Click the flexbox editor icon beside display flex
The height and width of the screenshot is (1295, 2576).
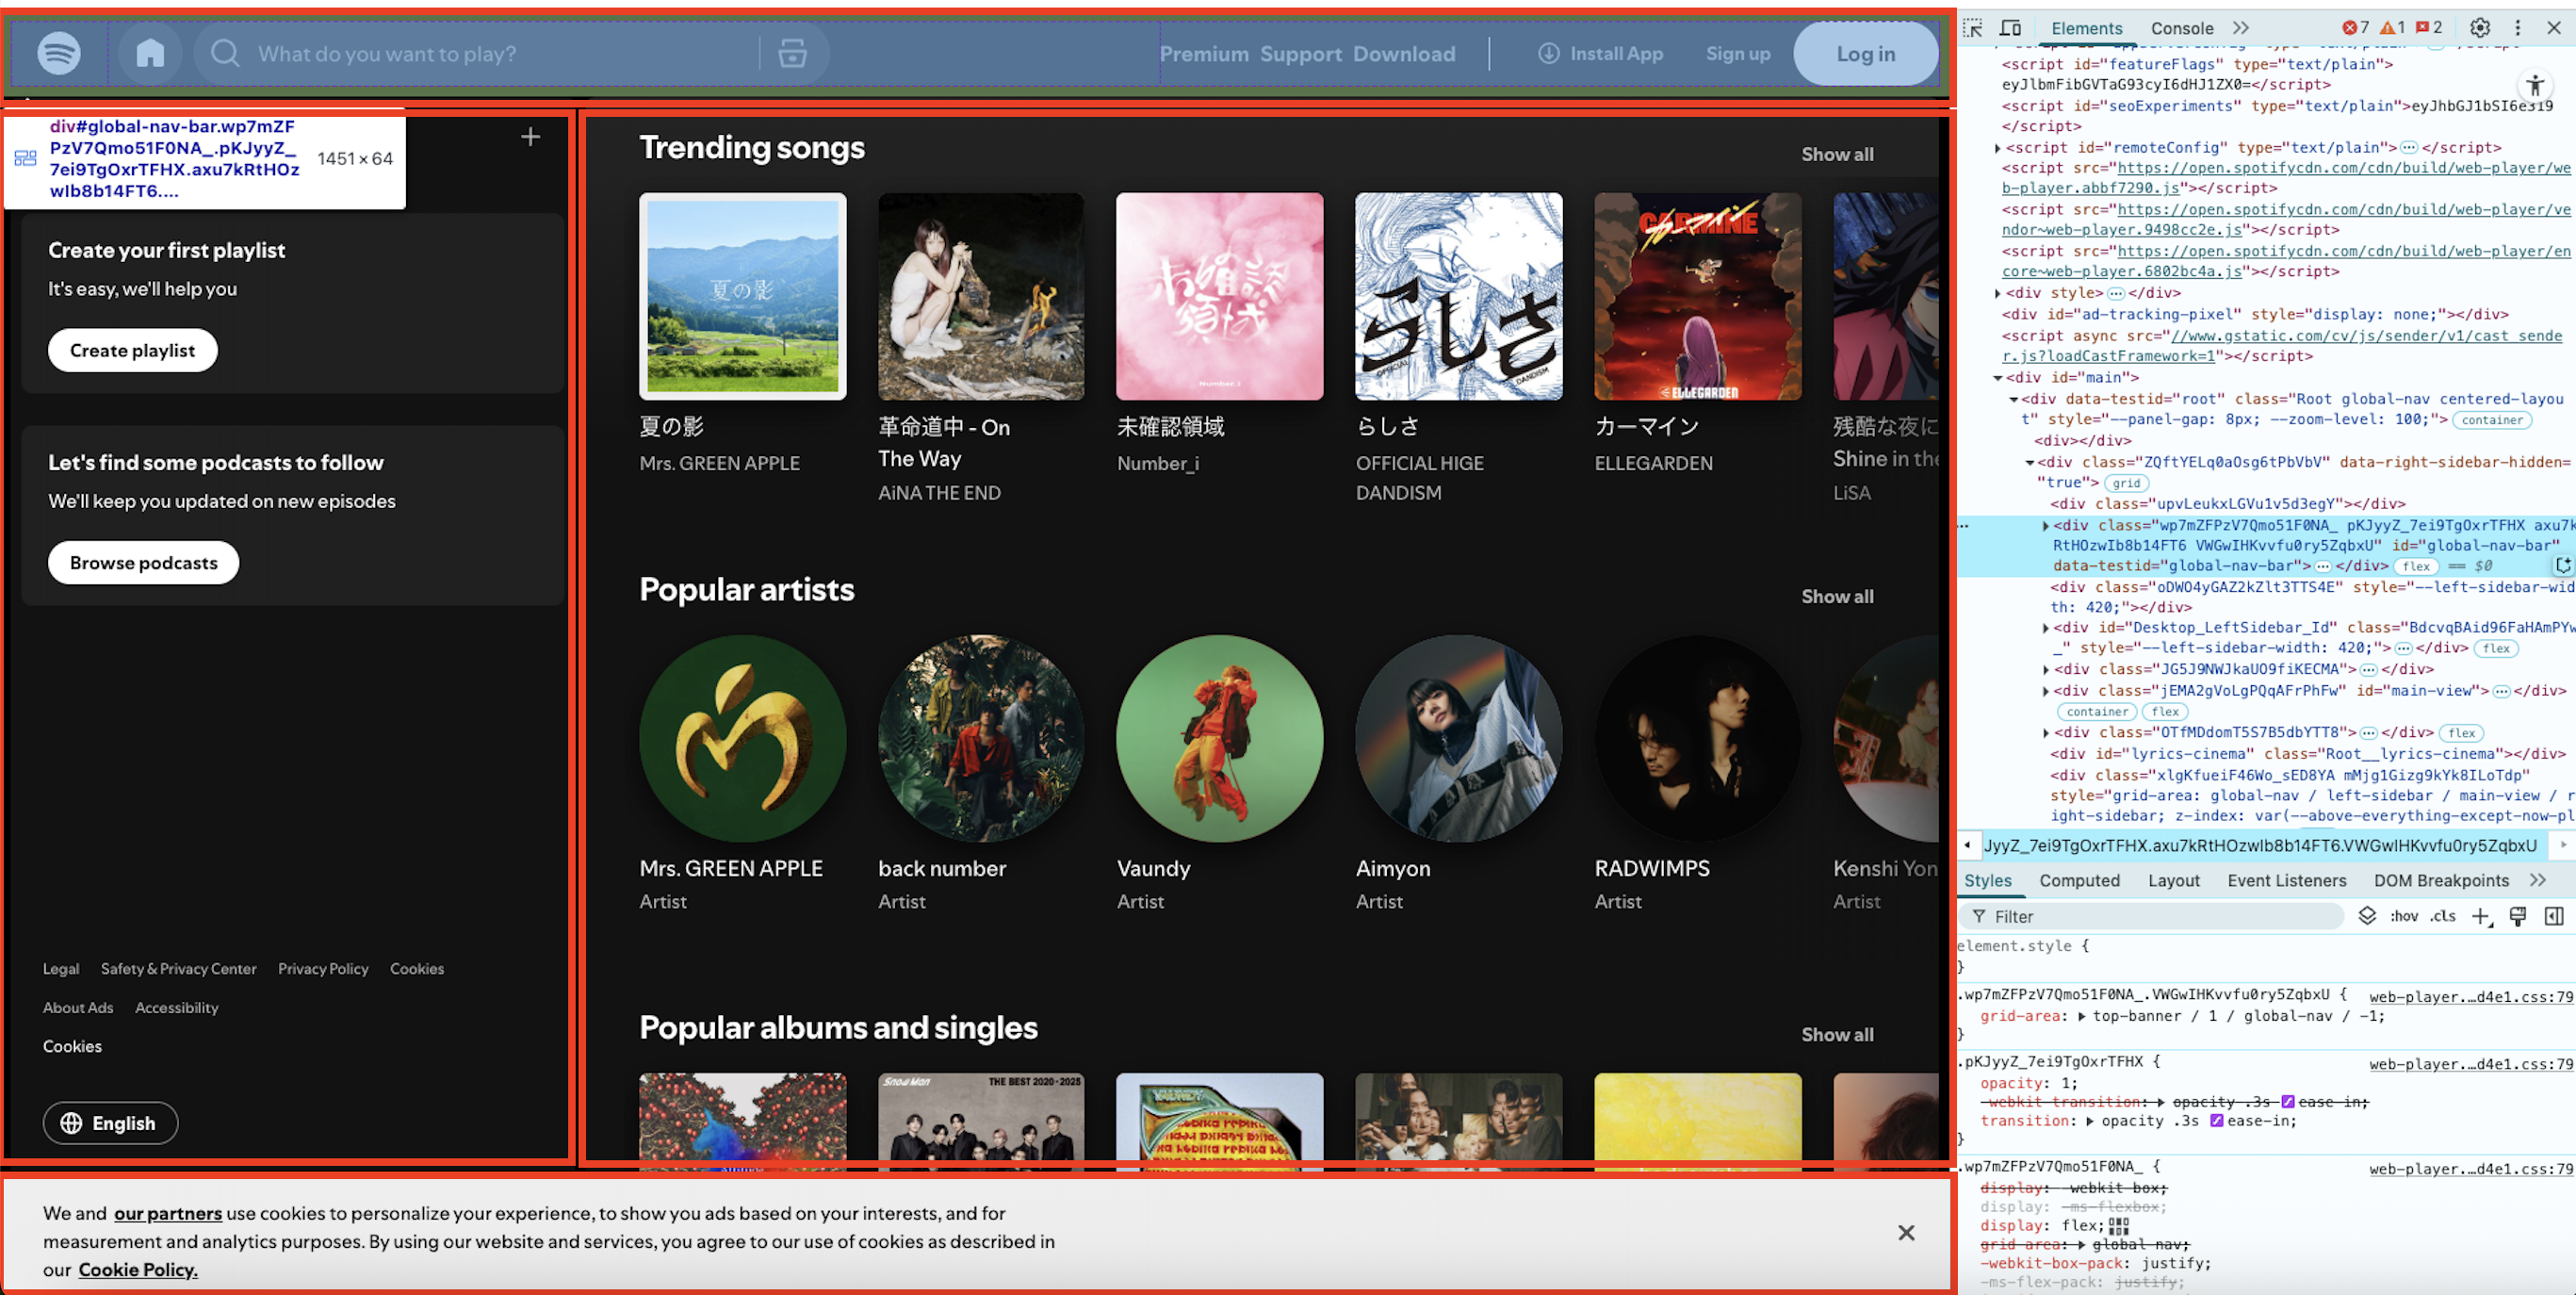pyautogui.click(x=2118, y=1225)
